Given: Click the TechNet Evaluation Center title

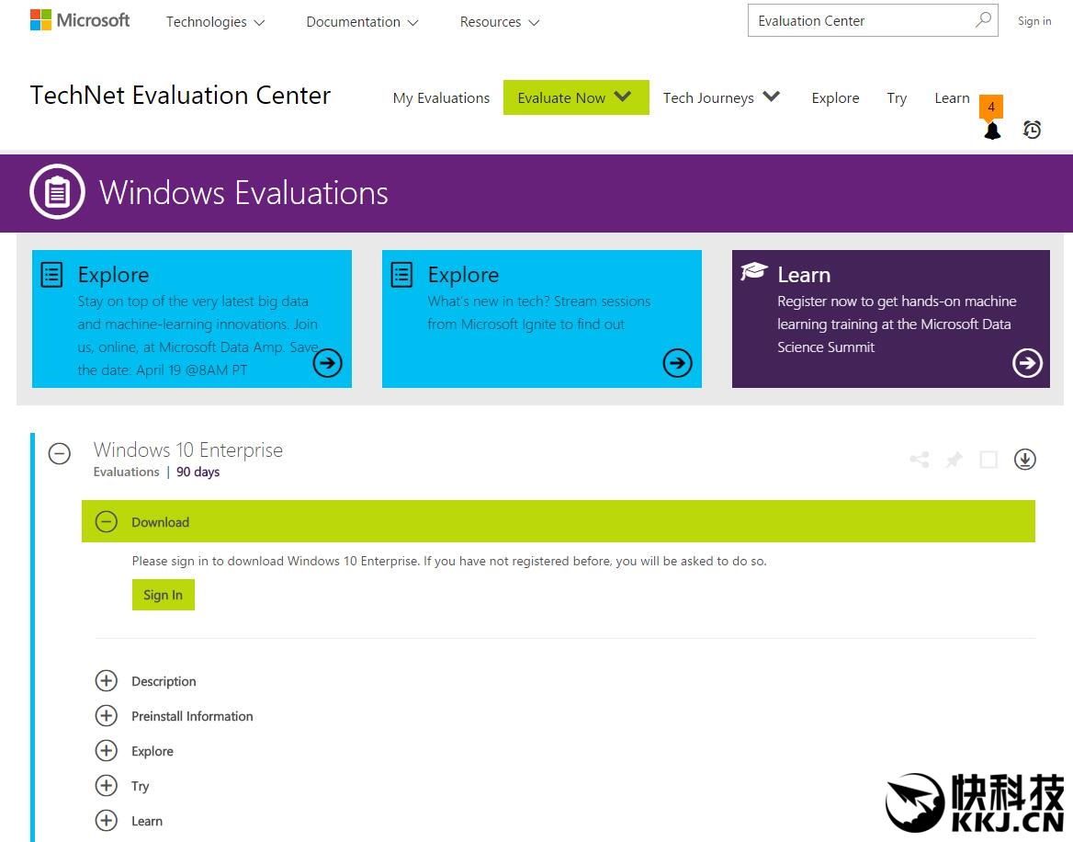Looking at the screenshot, I should (181, 96).
